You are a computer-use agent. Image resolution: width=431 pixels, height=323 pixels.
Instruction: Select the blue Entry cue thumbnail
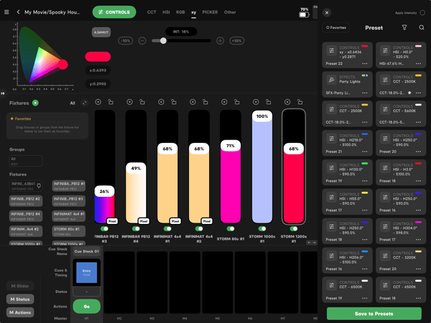click(87, 272)
